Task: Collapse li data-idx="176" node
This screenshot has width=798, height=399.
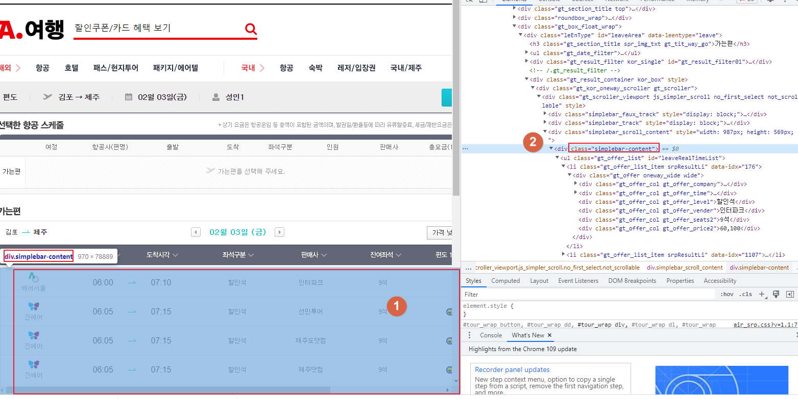Action: click(x=564, y=167)
